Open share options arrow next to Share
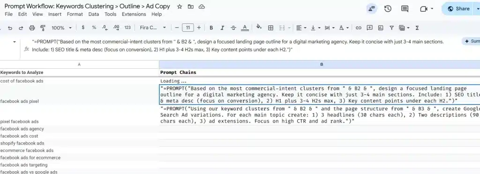 [477, 9]
